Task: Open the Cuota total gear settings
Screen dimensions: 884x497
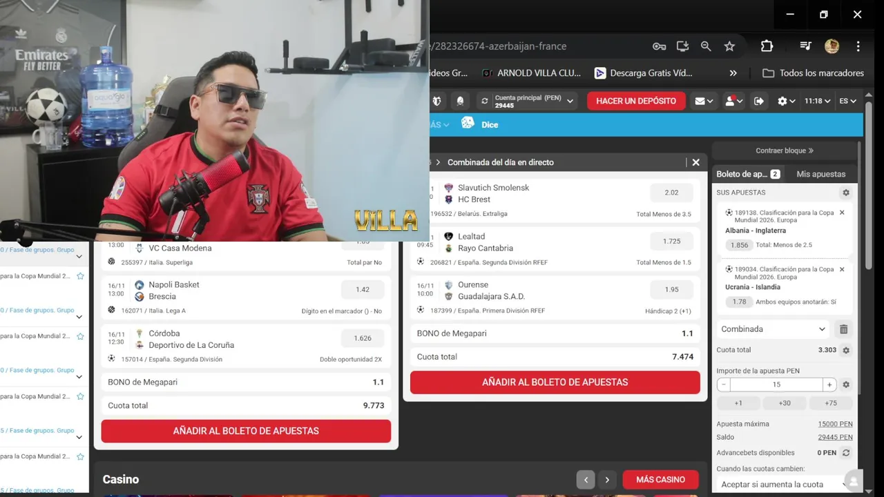Action: click(846, 350)
